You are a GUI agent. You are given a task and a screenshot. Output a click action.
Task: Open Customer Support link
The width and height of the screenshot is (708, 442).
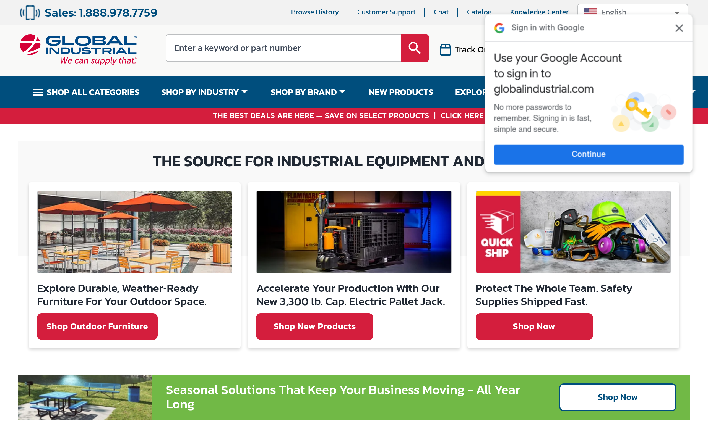386,12
